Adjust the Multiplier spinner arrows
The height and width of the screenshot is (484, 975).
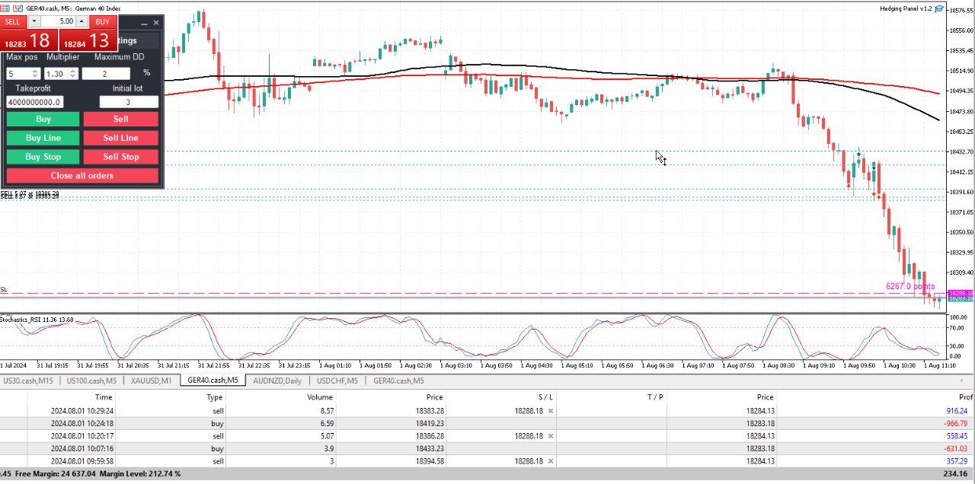click(72, 74)
